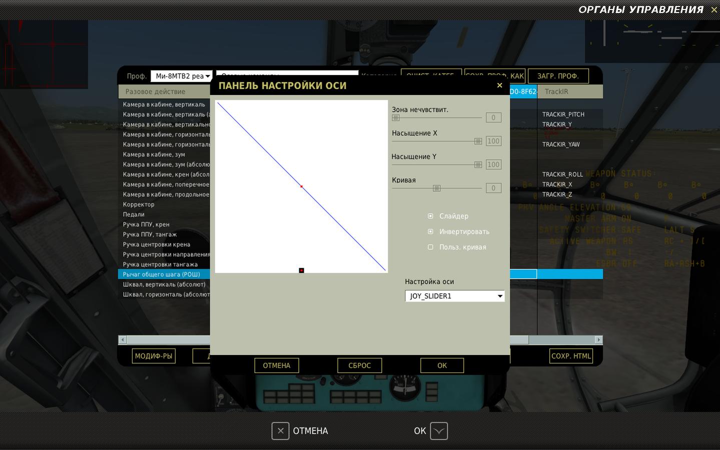Close the axis tuning panel with X
Viewport: 720px width, 450px height.
tap(499, 86)
